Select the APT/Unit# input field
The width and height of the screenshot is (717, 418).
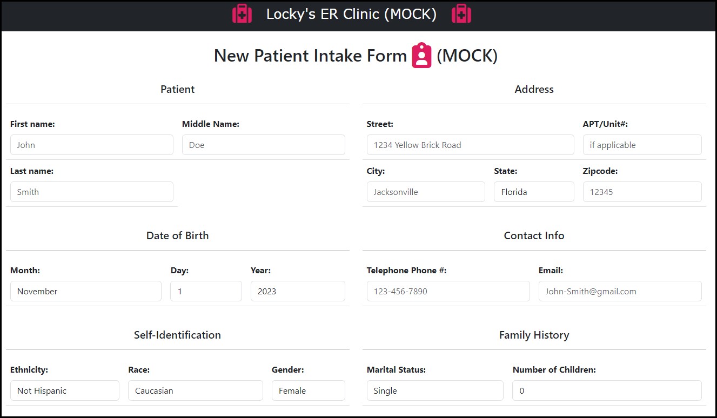pyautogui.click(x=642, y=145)
